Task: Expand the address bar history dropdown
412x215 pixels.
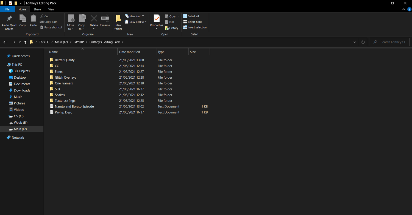Action: 355,42
